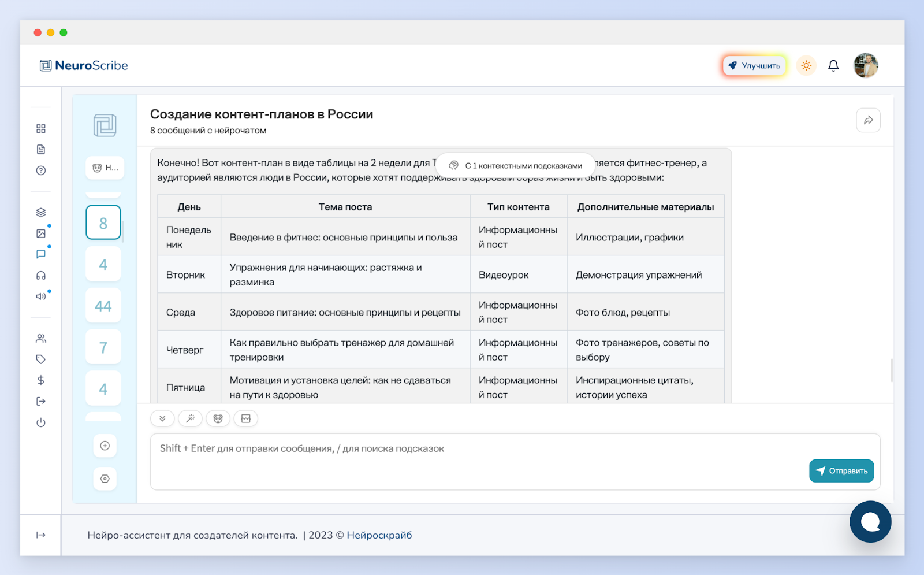Expand the collapsed sidebar with the arrow
Screen dimensions: 924x575
(41, 535)
